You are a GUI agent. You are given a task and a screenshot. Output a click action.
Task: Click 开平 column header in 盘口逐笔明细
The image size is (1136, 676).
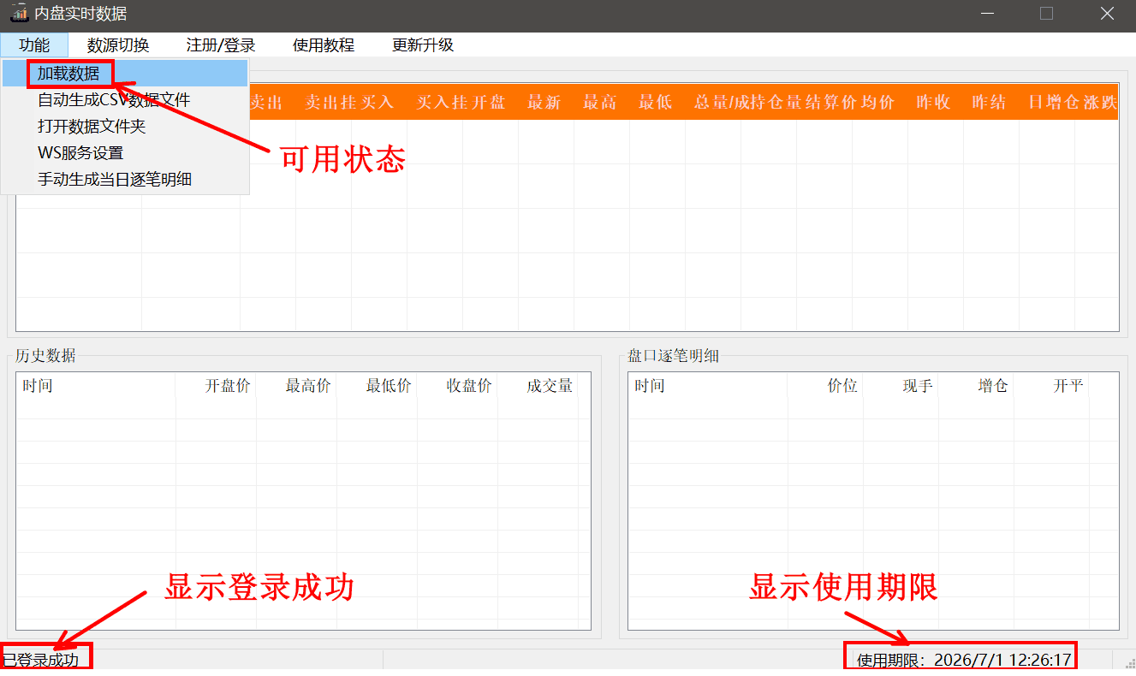(1068, 386)
